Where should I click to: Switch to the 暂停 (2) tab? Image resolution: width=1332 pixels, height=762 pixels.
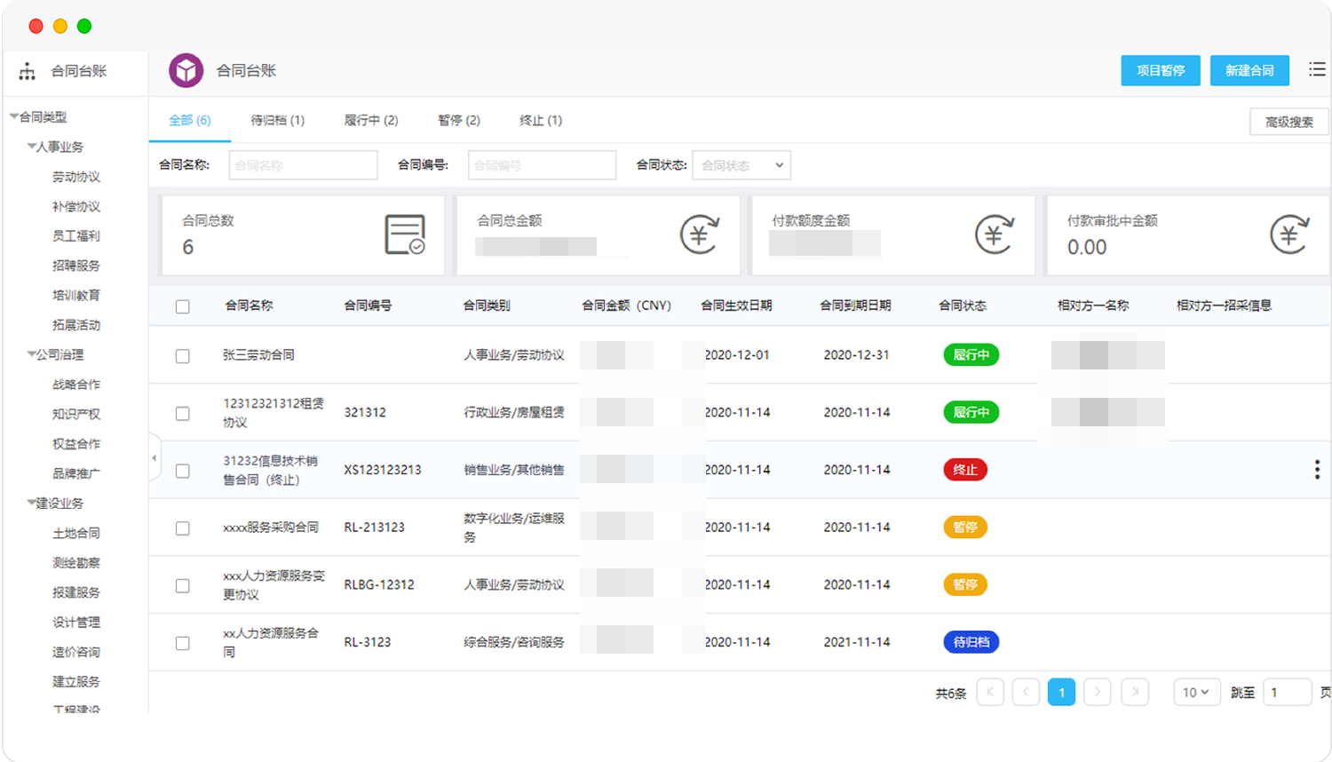coord(458,120)
